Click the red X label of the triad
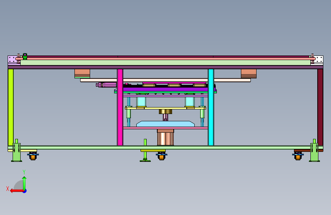 (8, 189)
